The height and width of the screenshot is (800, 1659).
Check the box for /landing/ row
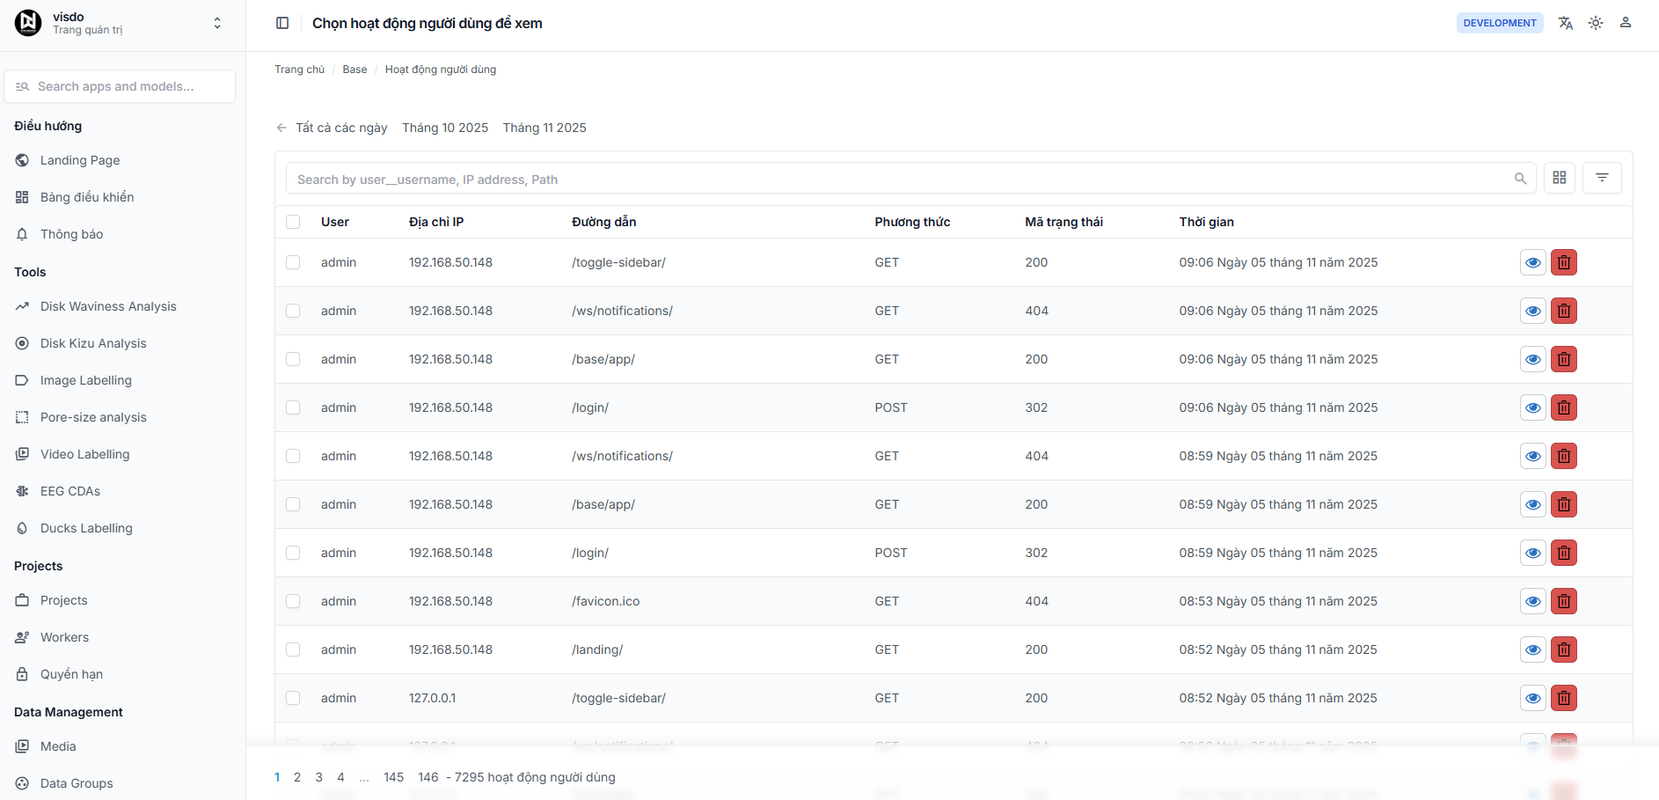(x=293, y=650)
